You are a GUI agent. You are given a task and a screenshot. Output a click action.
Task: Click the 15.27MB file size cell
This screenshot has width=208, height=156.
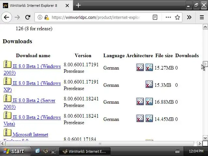pos(164,68)
